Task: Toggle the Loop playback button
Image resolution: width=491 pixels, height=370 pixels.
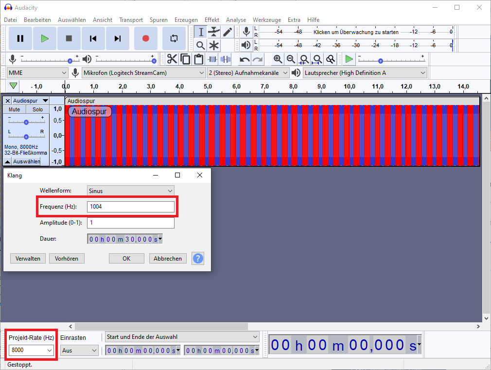Action: [174, 38]
